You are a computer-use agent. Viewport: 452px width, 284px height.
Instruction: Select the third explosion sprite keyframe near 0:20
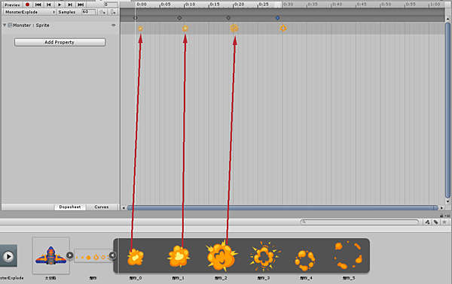[234, 28]
